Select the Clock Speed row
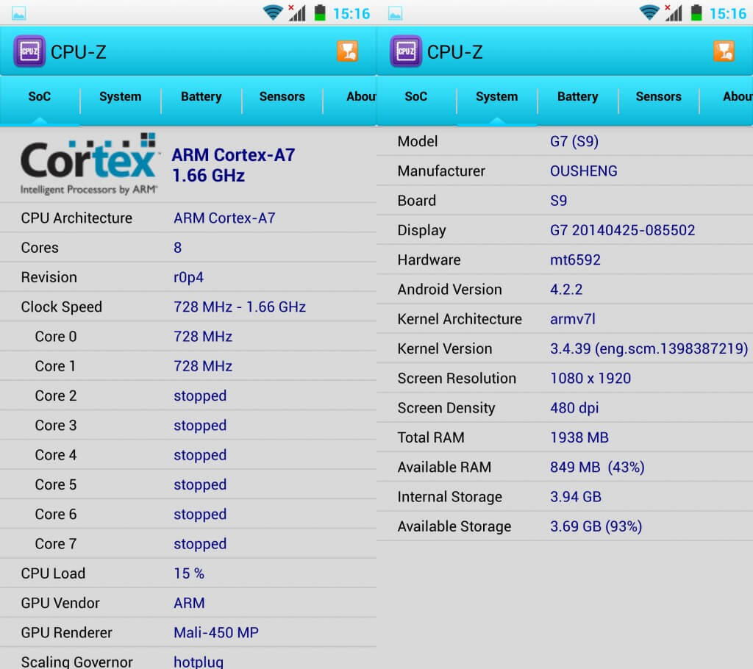 point(188,307)
